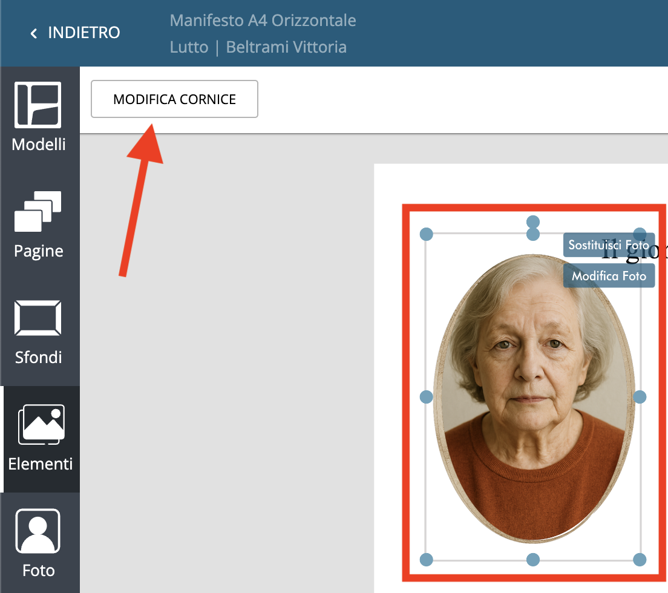Click the Elementi sidebar icon
The height and width of the screenshot is (593, 668).
40,438
